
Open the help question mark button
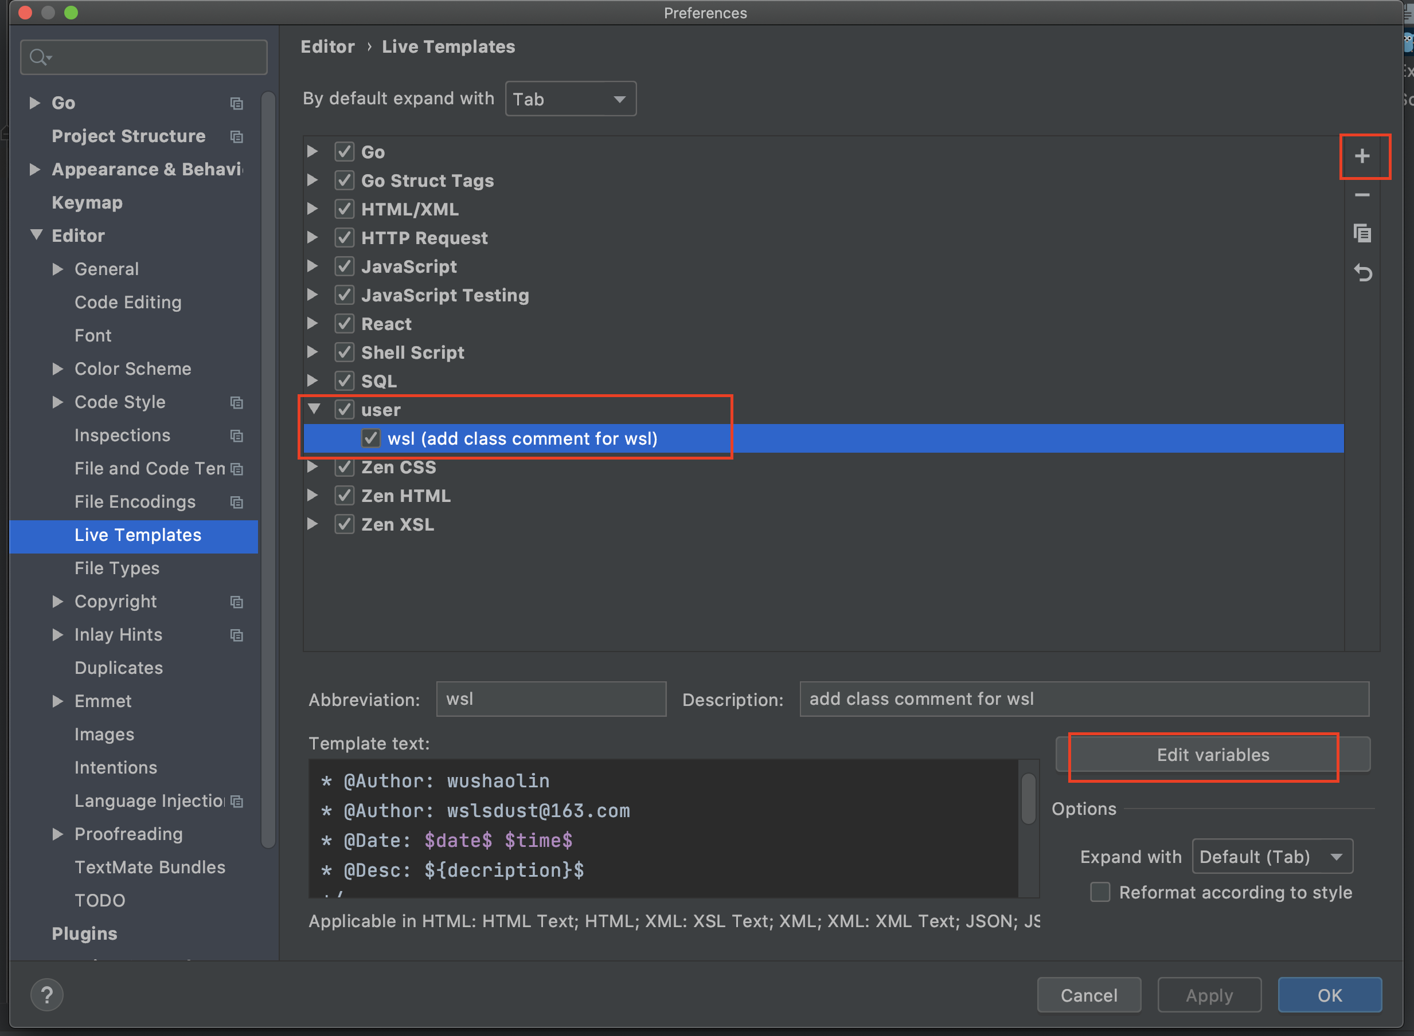(47, 995)
